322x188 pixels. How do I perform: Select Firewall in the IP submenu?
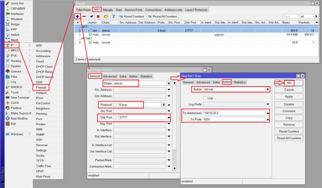(41, 87)
